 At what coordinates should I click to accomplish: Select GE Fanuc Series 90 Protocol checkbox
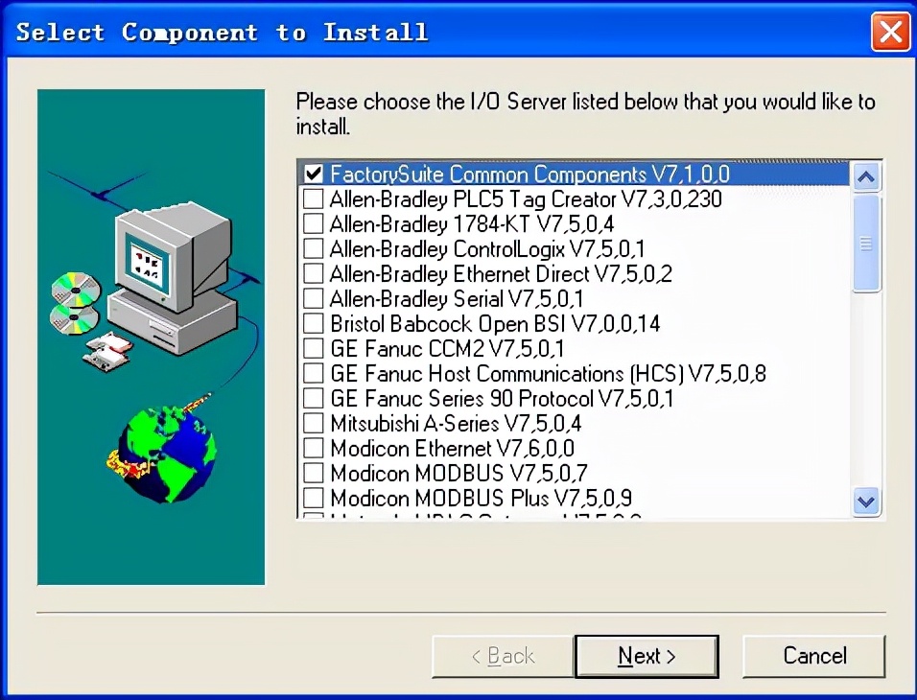314,398
